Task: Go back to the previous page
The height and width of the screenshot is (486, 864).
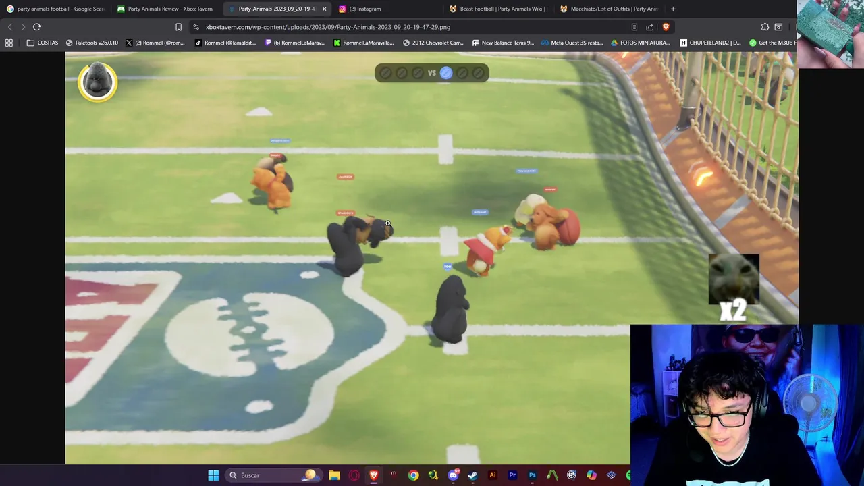Action: (9, 27)
